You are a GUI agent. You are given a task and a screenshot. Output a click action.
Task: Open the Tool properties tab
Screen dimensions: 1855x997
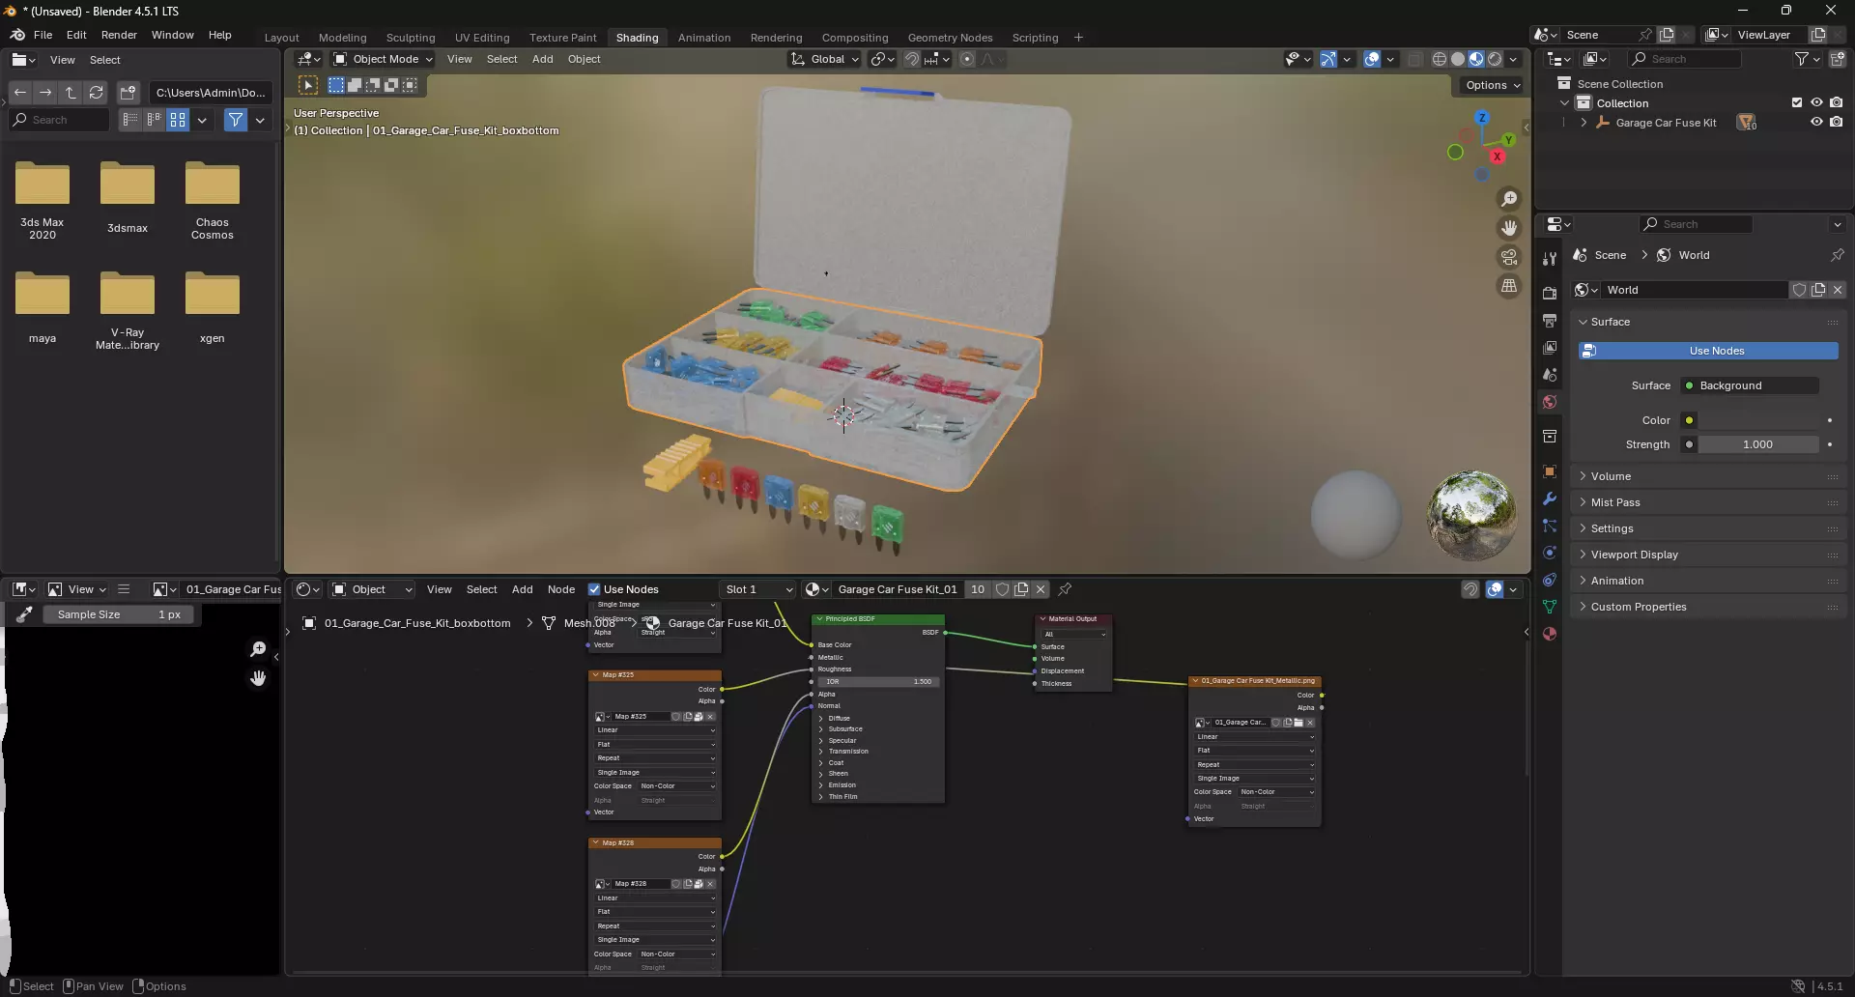pos(1550,259)
